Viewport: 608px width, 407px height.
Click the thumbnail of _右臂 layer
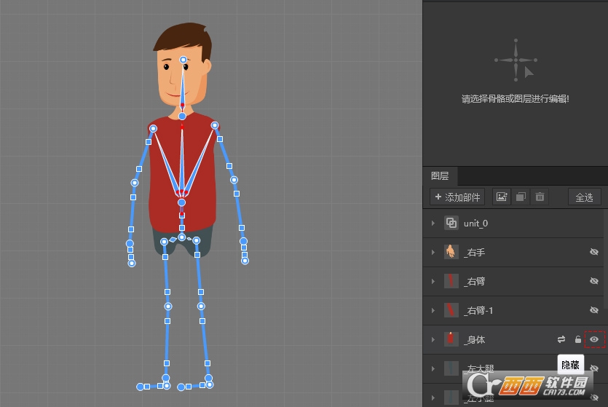[451, 281]
